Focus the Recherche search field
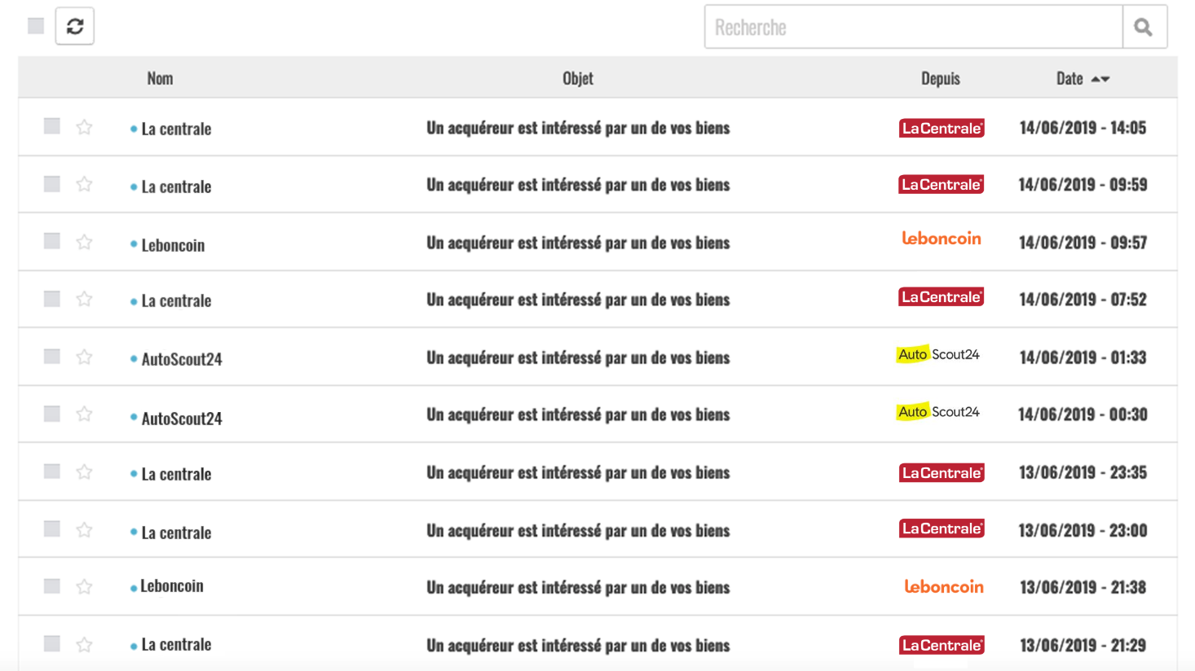 click(914, 27)
